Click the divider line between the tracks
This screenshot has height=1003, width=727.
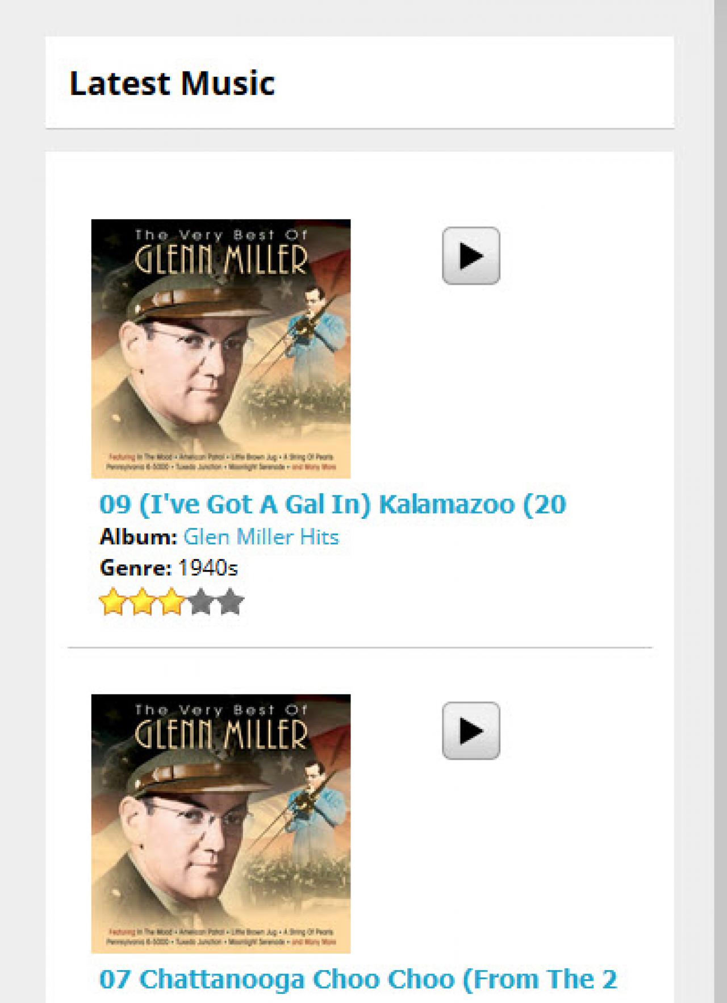360,647
